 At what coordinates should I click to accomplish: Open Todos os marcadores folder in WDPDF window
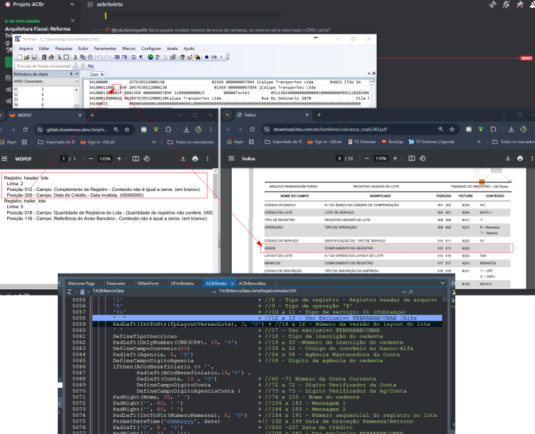(190, 142)
